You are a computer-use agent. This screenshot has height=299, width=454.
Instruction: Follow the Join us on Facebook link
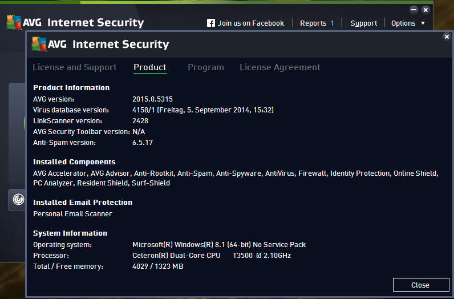251,23
